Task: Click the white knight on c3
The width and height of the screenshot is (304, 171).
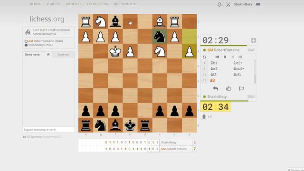Action: pyautogui.click(x=160, y=51)
